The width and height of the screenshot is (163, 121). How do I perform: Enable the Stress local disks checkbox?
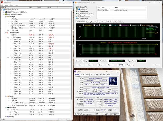79,16
